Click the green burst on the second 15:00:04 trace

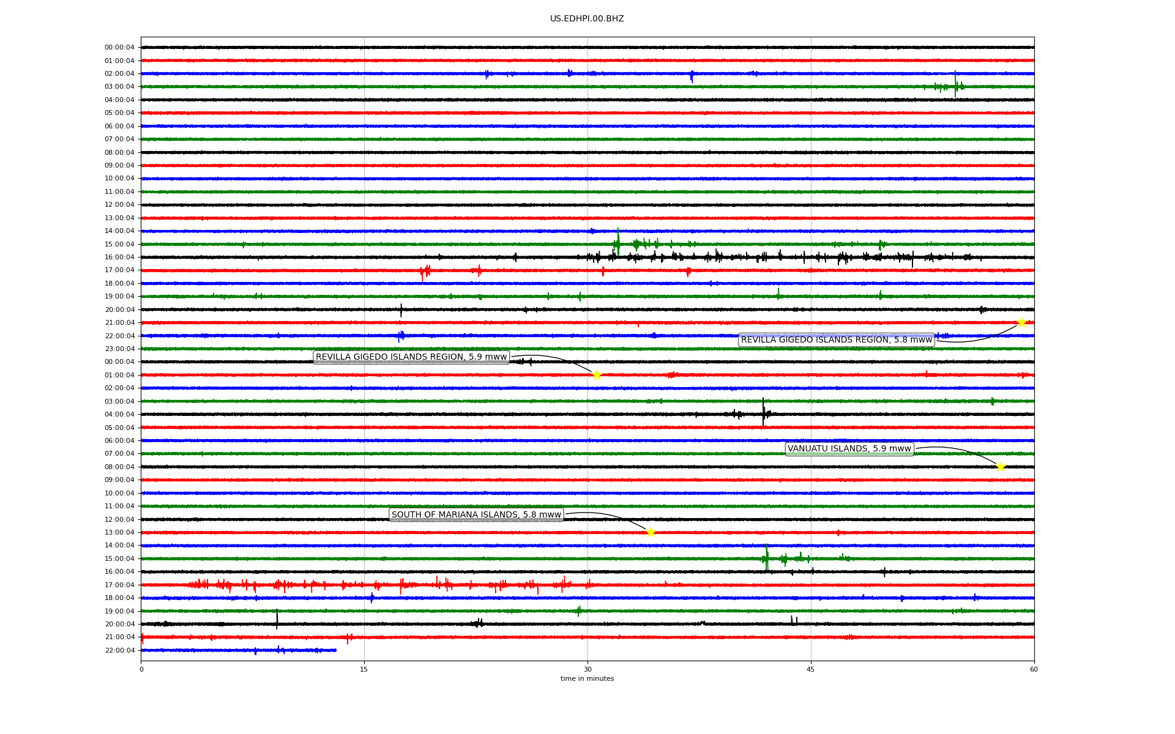click(767, 557)
